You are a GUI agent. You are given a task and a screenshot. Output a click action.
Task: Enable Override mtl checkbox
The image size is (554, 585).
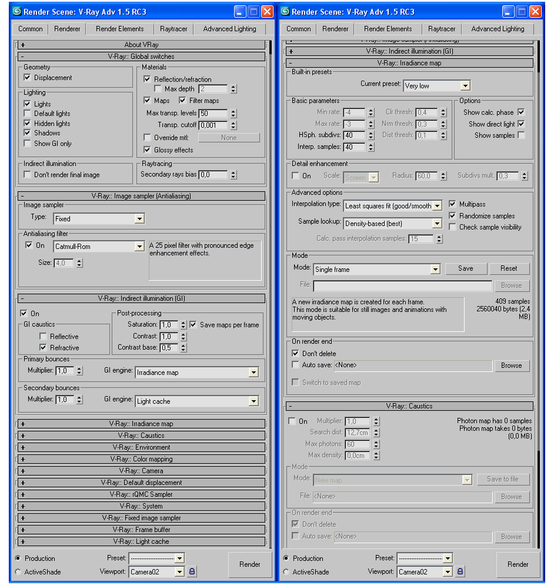tap(147, 138)
